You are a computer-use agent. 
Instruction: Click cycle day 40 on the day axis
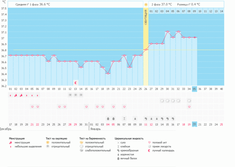(221, 89)
